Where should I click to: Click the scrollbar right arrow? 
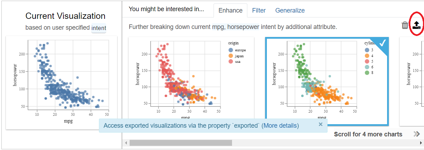tap(421, 143)
